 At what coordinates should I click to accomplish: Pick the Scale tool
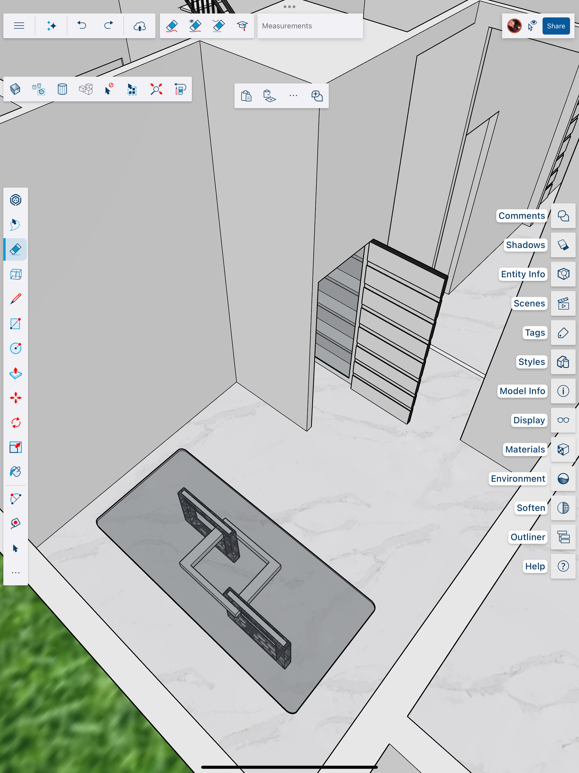point(16,447)
